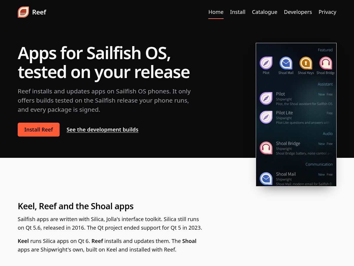This screenshot has width=354, height=266.
Task: Click the Shoal Bridge battery description text
Action: [x=304, y=153]
